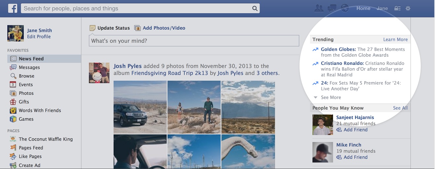Select the Update Status tab
Viewport: 435px width, 169px height.
(110, 28)
